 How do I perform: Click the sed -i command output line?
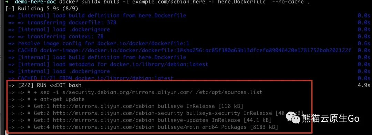[x=135, y=92]
